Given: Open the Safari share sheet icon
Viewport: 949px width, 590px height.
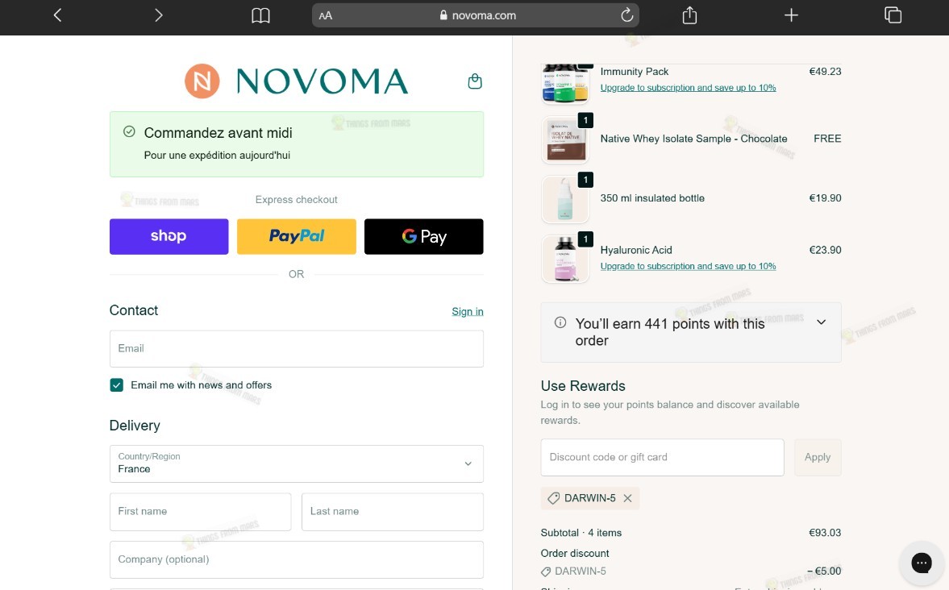Looking at the screenshot, I should 689,15.
